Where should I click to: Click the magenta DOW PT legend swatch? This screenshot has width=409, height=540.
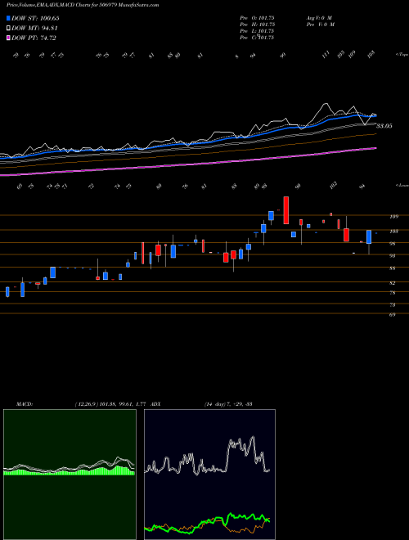click(8, 38)
